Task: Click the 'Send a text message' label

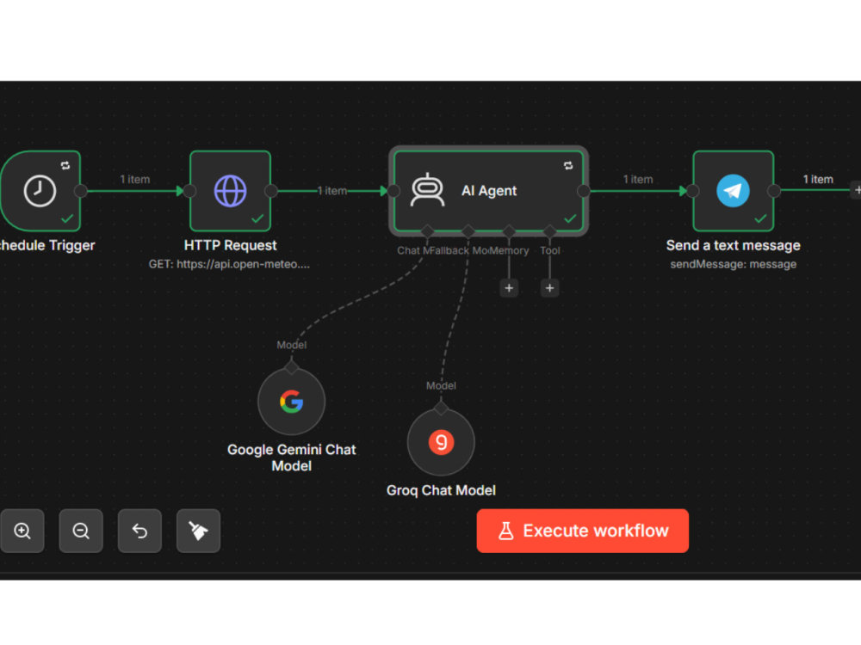Action: coord(733,245)
